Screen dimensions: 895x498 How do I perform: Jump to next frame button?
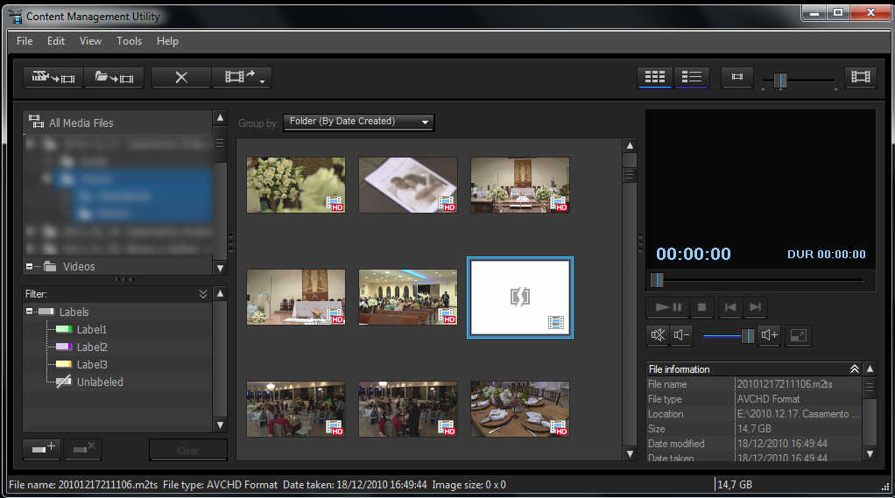(x=755, y=307)
